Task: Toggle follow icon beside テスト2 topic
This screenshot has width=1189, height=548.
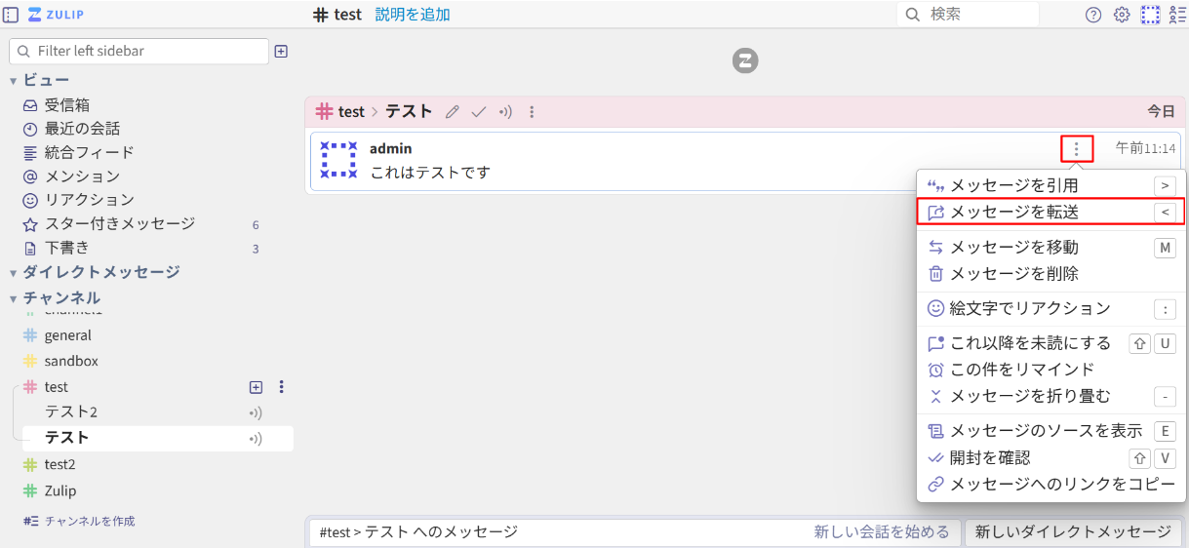Action: (256, 412)
